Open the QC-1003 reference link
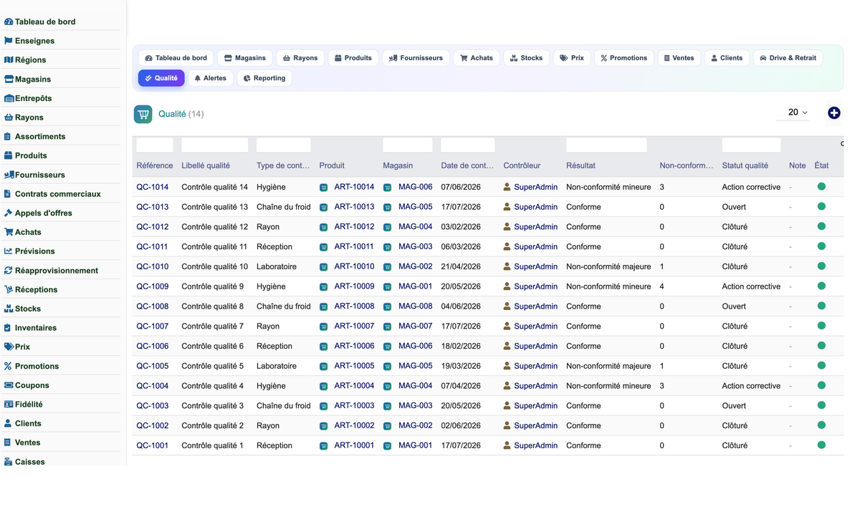Screen dimensions: 860x532 153,405
